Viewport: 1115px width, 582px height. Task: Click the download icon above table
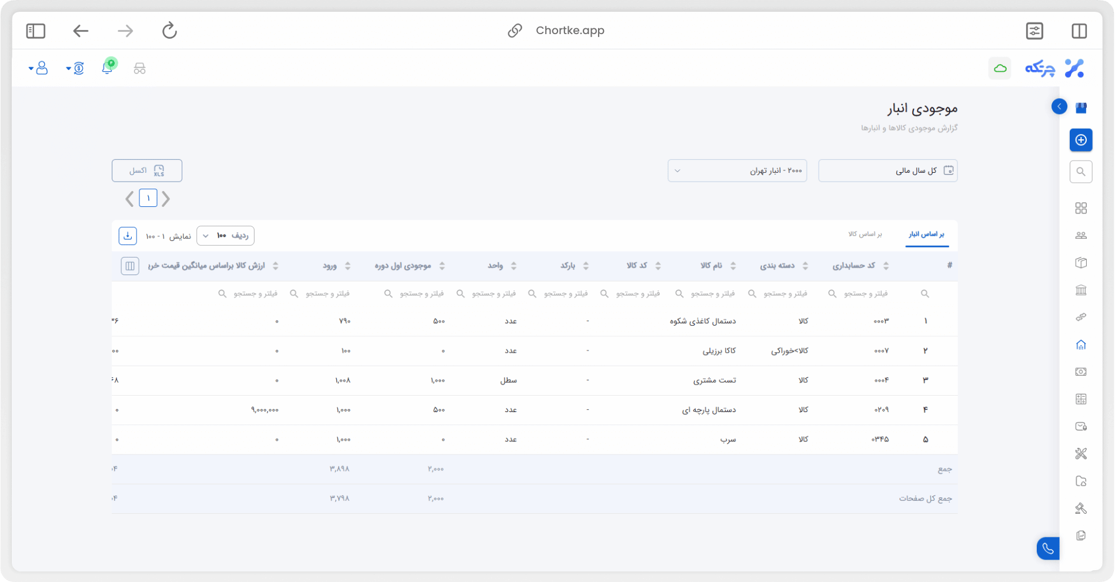click(x=128, y=236)
